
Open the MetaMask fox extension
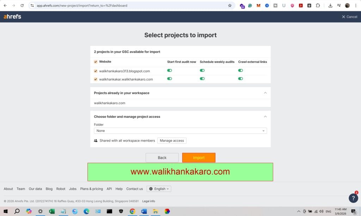(258, 6)
